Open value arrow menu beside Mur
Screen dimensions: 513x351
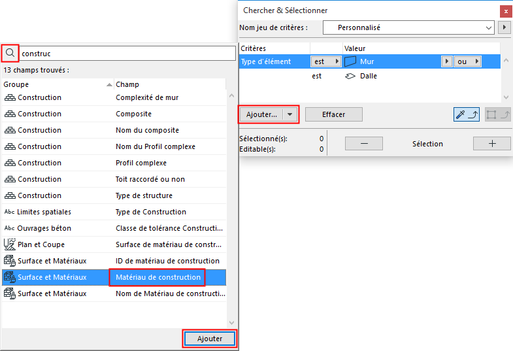(446, 61)
